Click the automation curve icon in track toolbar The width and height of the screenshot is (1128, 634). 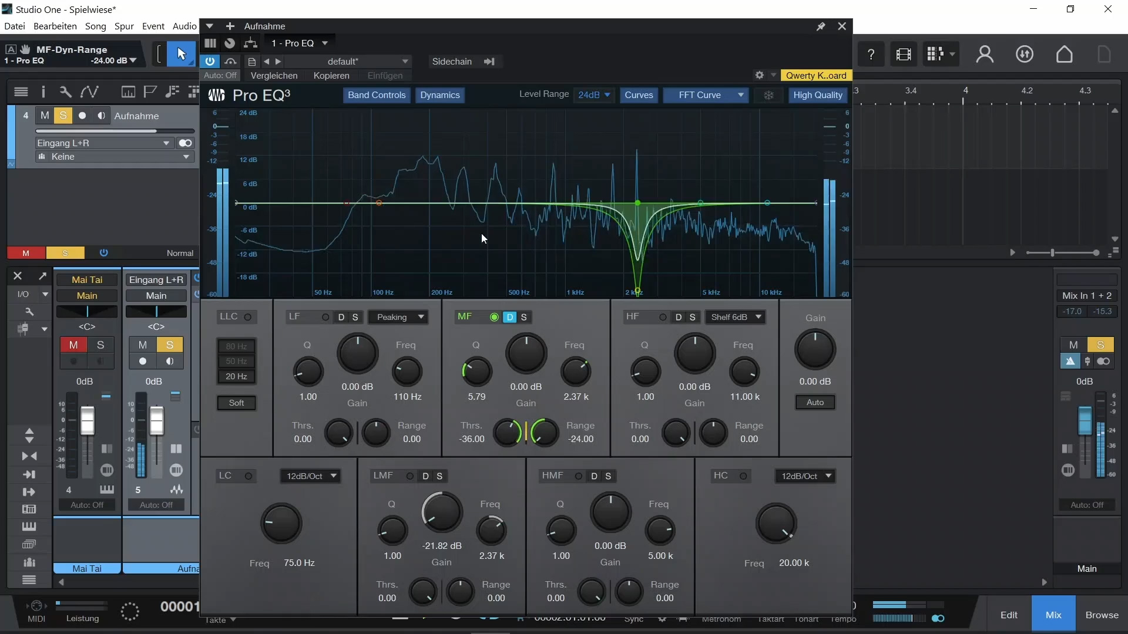(89, 92)
